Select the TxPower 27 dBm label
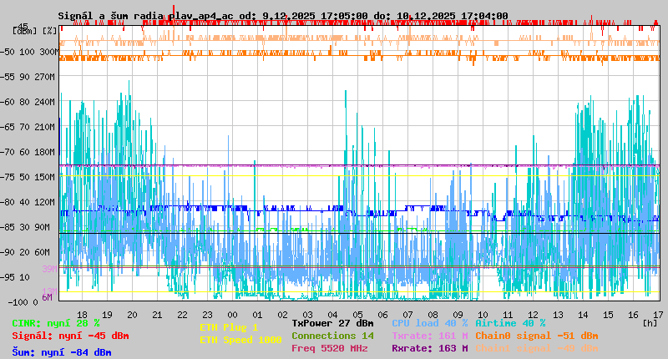The width and height of the screenshot is (668, 359). [x=332, y=323]
